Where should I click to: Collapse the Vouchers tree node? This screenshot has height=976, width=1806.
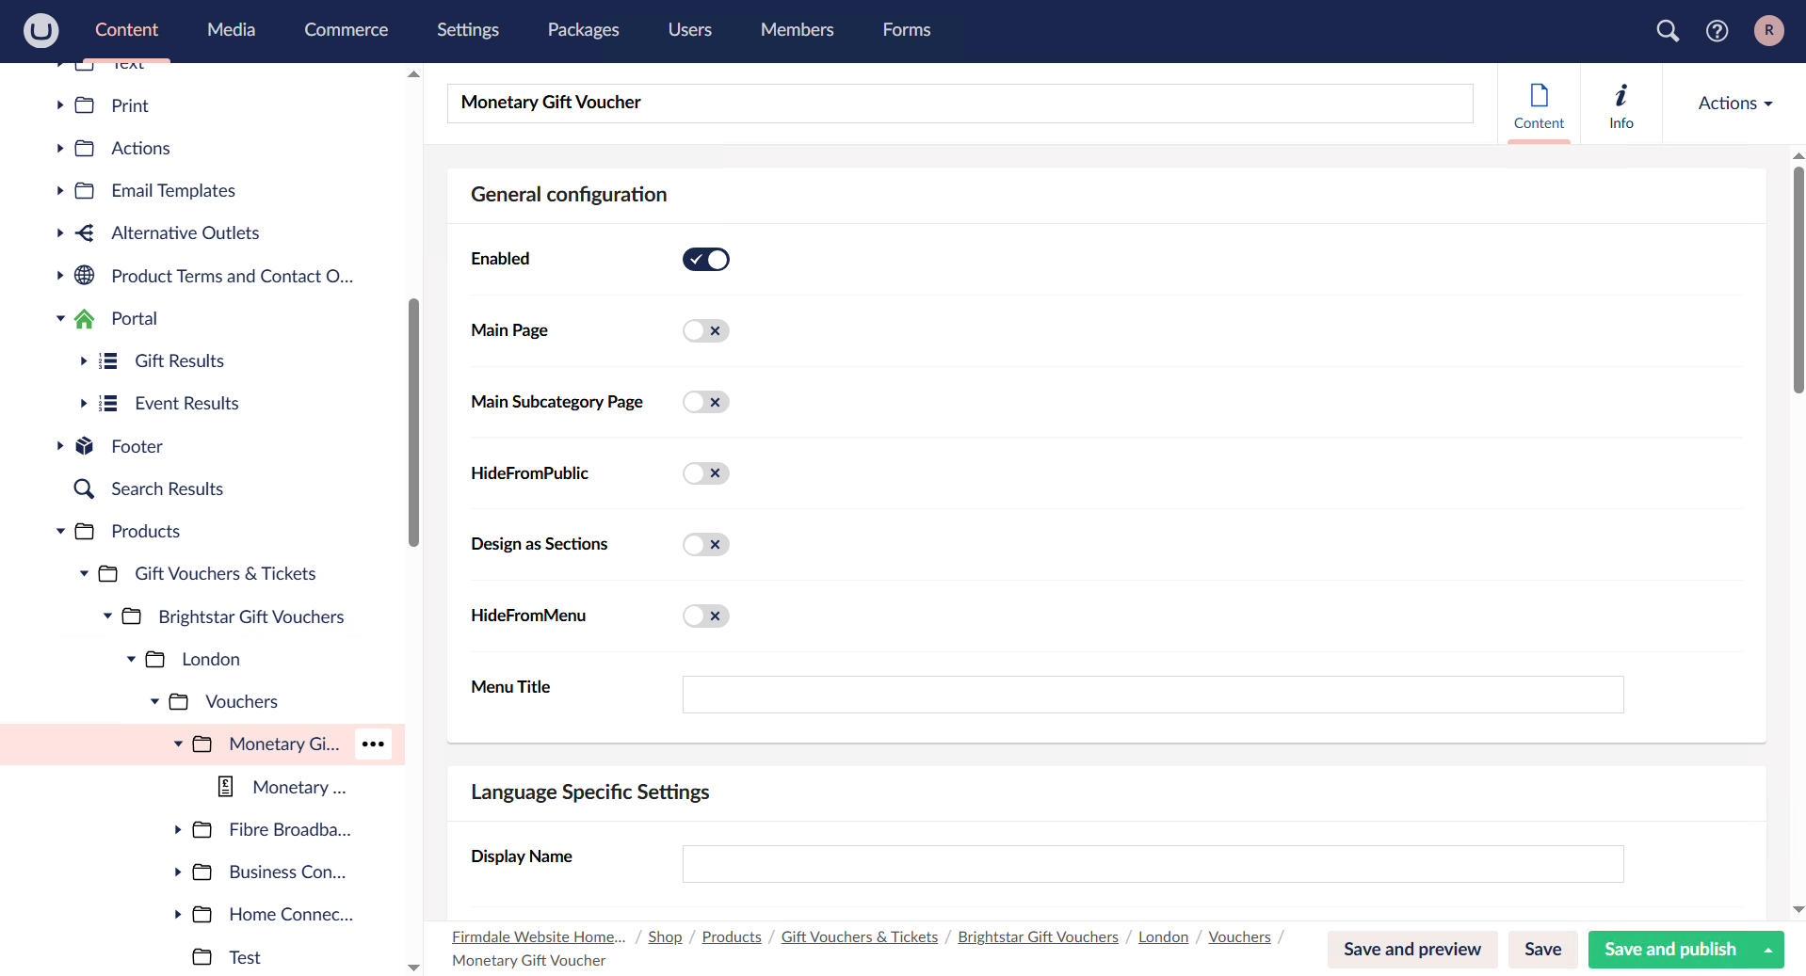pyautogui.click(x=154, y=701)
